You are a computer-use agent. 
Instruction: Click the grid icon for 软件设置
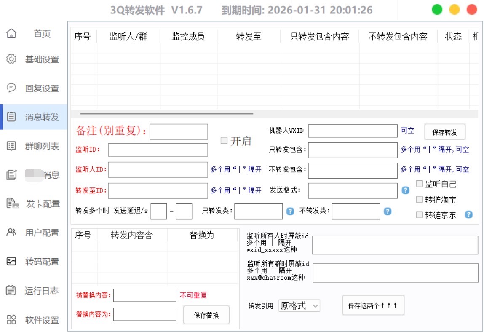(x=11, y=319)
